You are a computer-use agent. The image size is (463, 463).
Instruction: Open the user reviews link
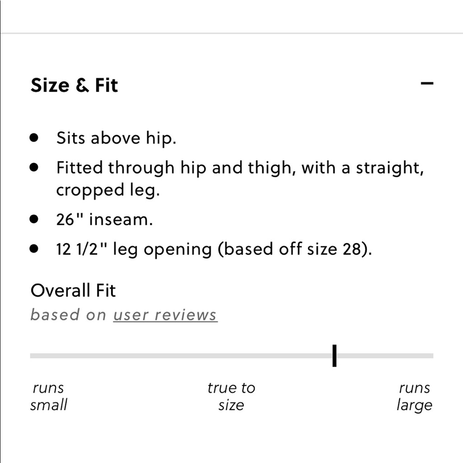coord(165,315)
